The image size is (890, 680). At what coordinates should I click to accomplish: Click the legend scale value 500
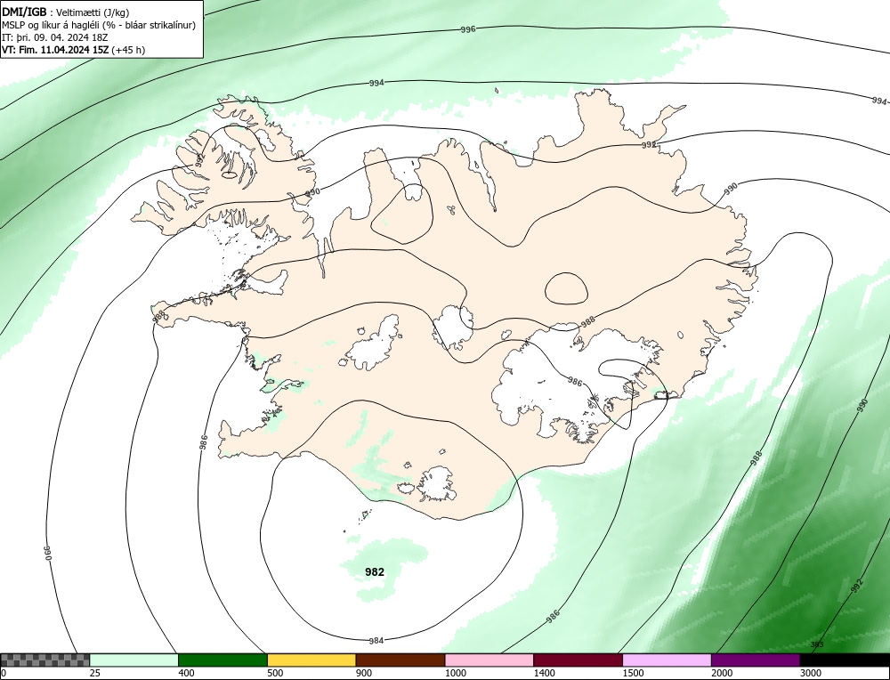[x=275, y=673]
